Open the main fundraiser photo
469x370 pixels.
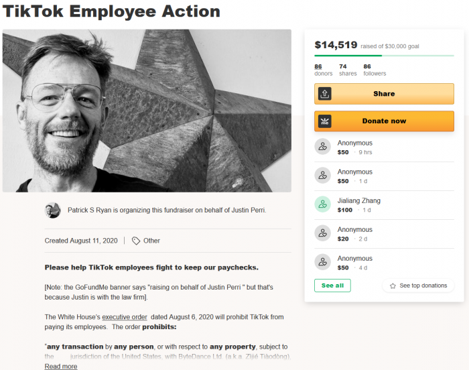point(147,111)
